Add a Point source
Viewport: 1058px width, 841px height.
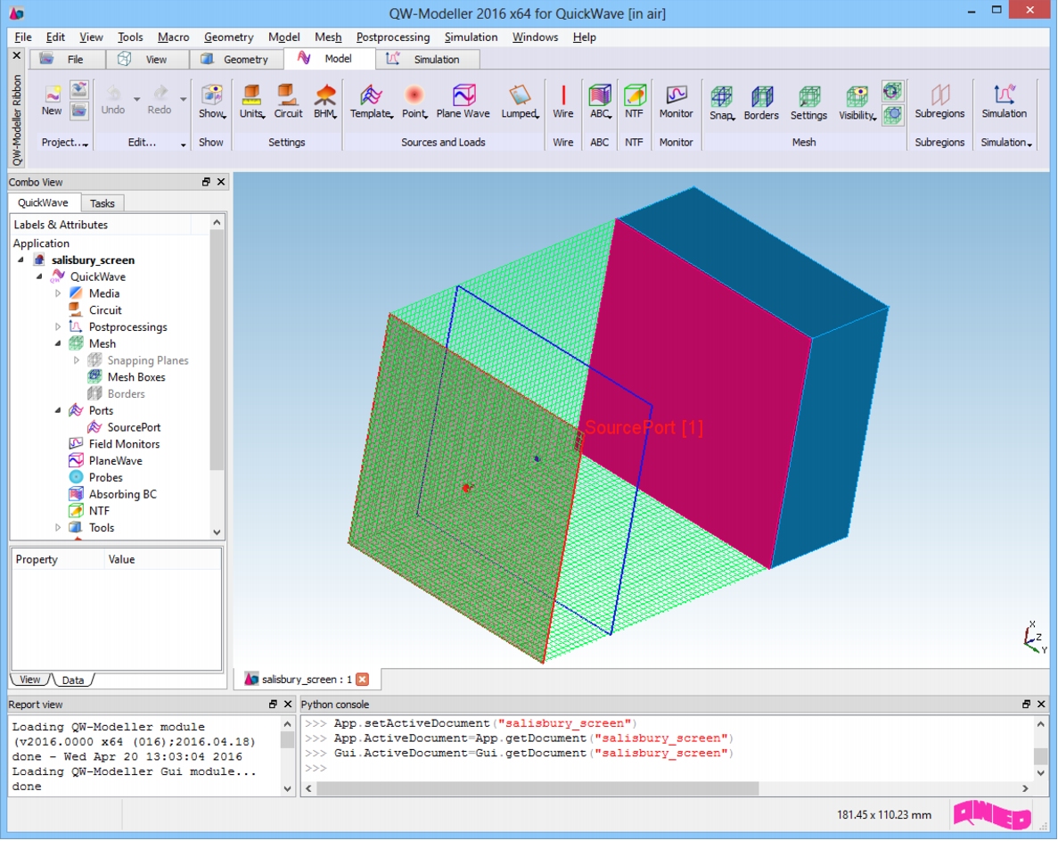coord(414,102)
